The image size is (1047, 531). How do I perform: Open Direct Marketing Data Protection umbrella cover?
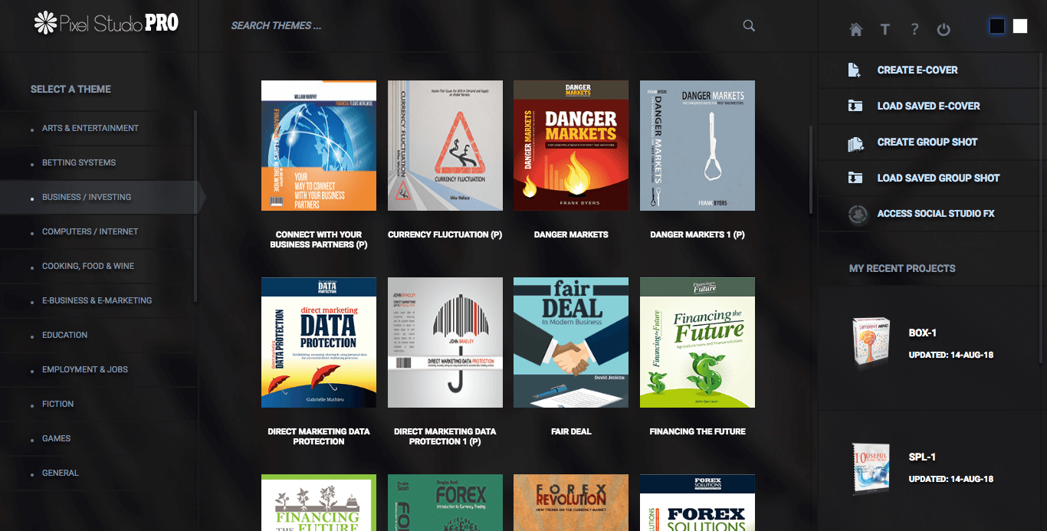[x=319, y=343]
